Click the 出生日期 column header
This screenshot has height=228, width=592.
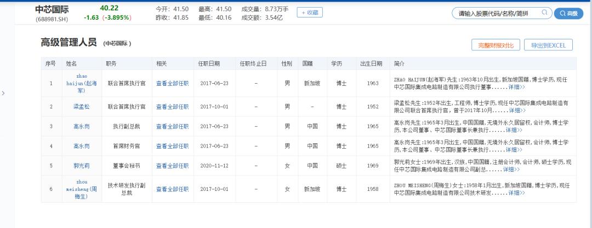click(x=371, y=63)
